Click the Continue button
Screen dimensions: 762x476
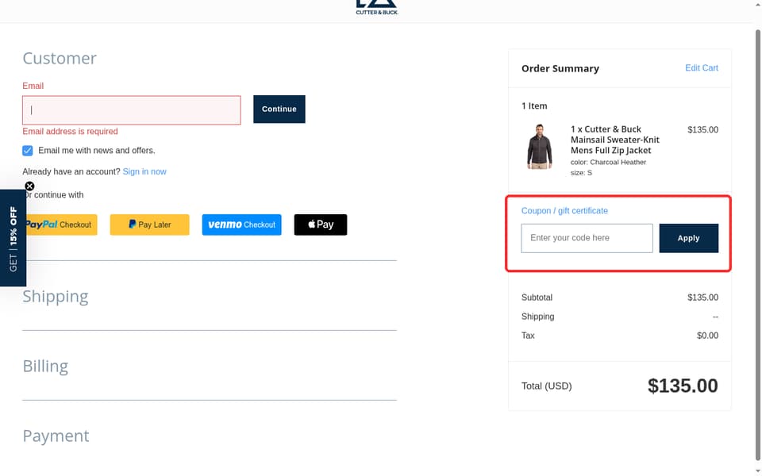[279, 109]
